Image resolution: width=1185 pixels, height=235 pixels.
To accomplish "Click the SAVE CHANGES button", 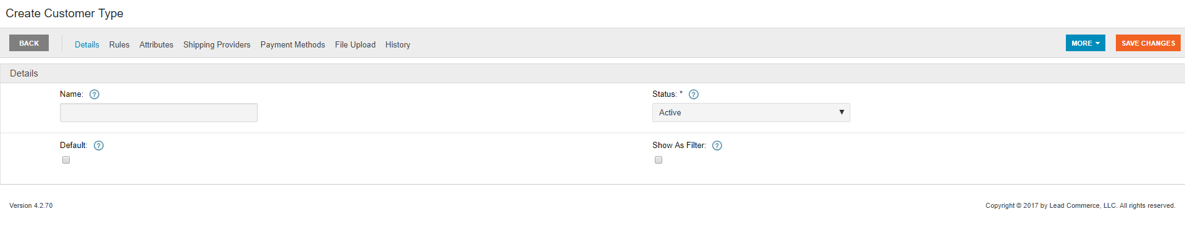I will point(1148,43).
